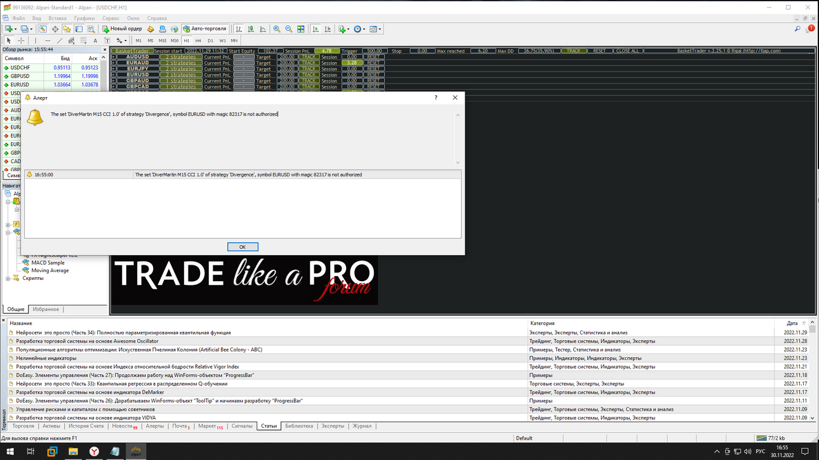Image resolution: width=819 pixels, height=460 pixels.
Task: Select the text label 'T' tool
Action: coord(107,41)
